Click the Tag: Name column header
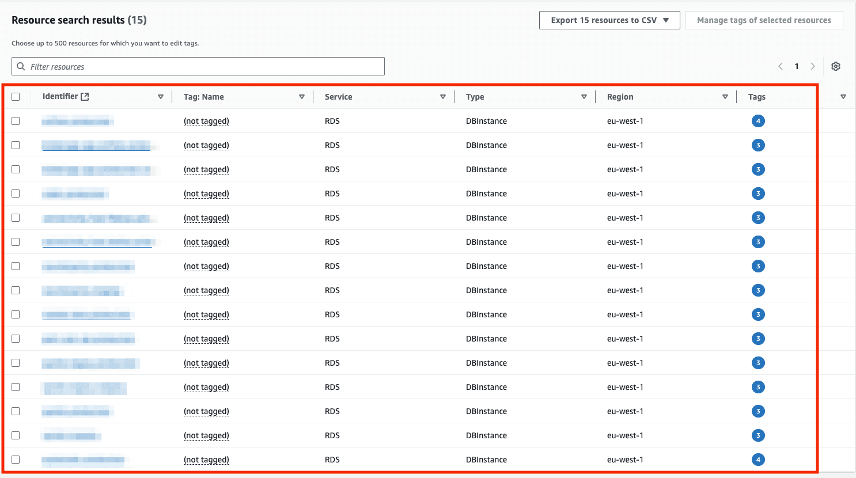The height and width of the screenshot is (478, 856). (204, 97)
